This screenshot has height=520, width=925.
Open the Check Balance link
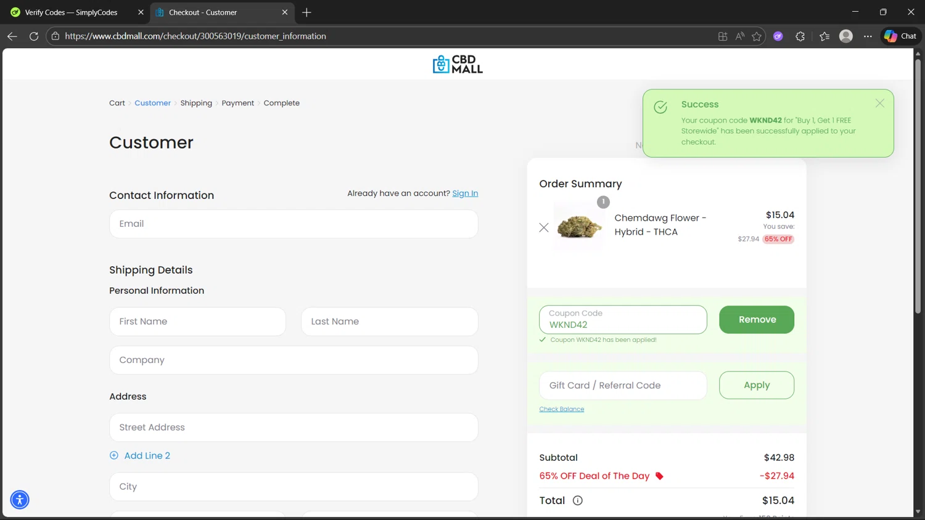click(x=562, y=409)
